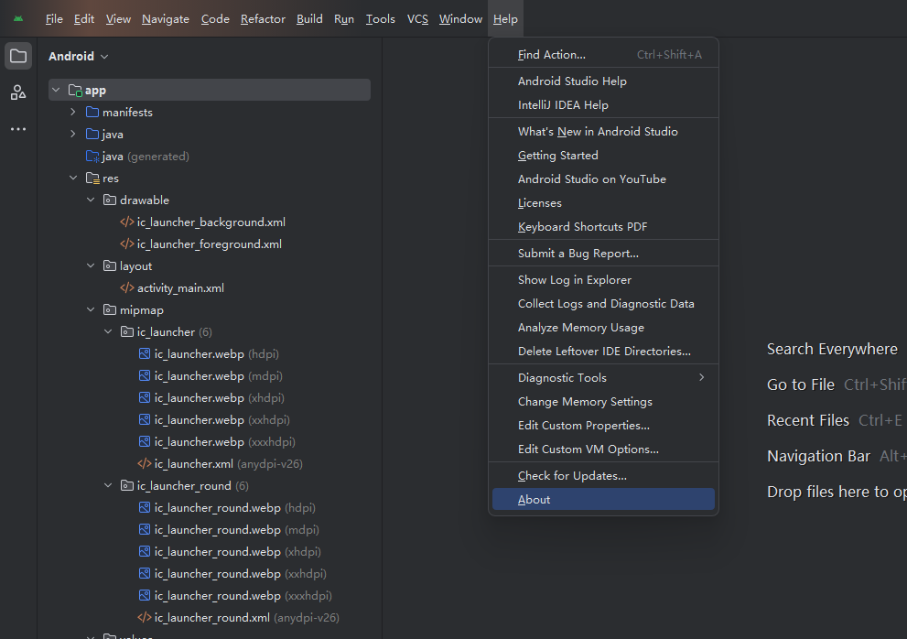The width and height of the screenshot is (907, 639).
Task: Click the ic_launcher_round.xml file icon
Action: 145,618
